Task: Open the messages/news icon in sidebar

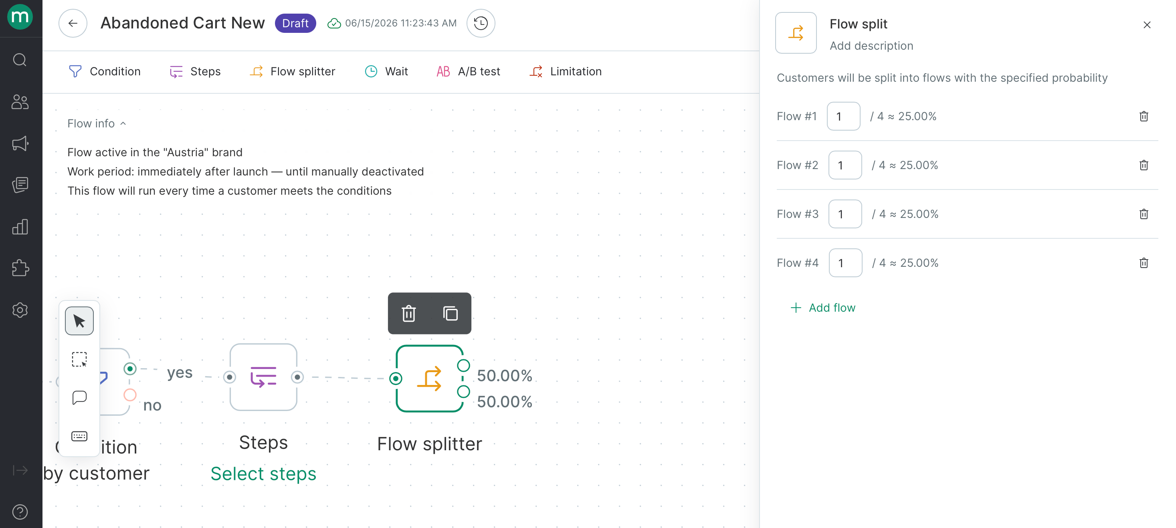Action: (20, 185)
